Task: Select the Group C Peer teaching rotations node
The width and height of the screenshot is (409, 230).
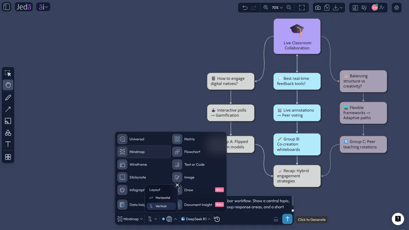Action: 363,144
